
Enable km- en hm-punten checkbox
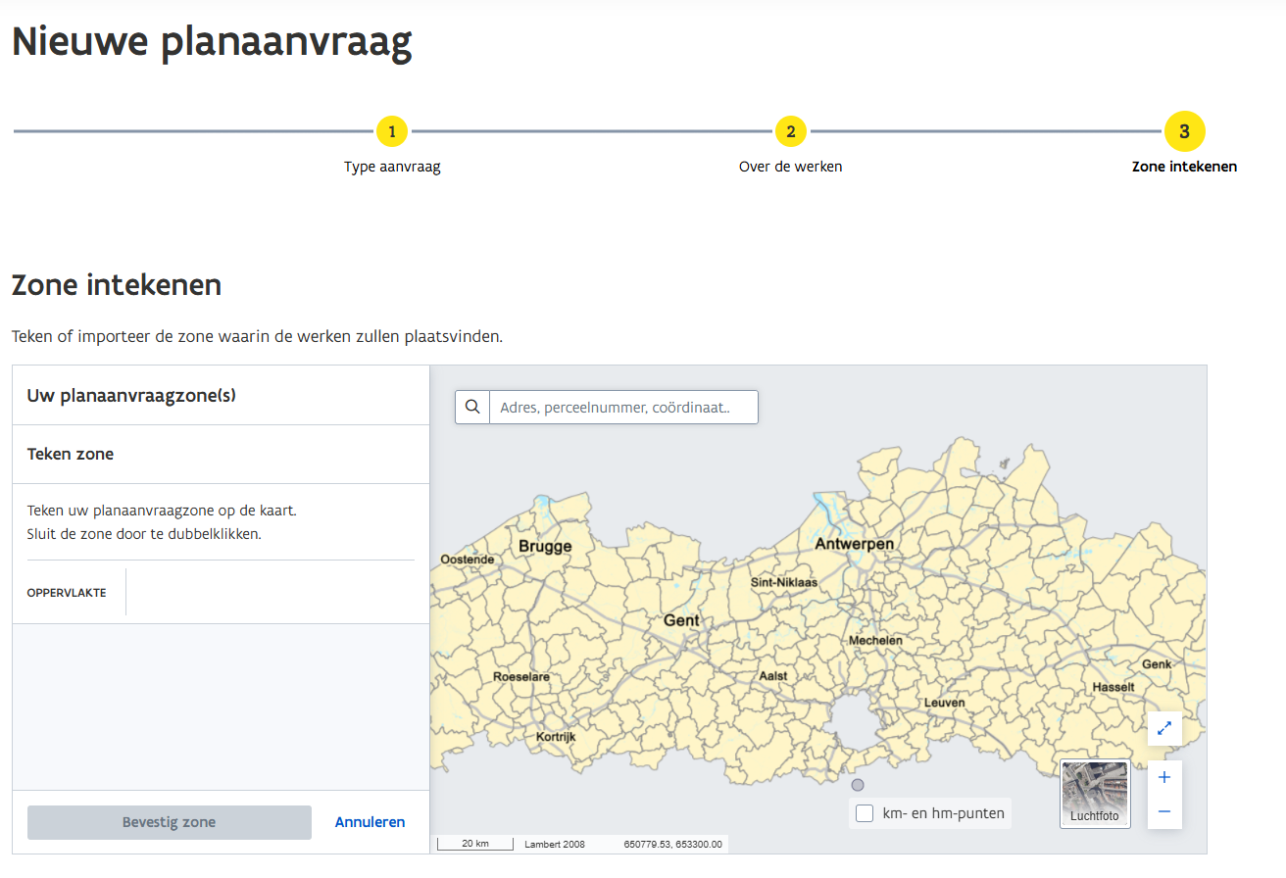coord(865,813)
